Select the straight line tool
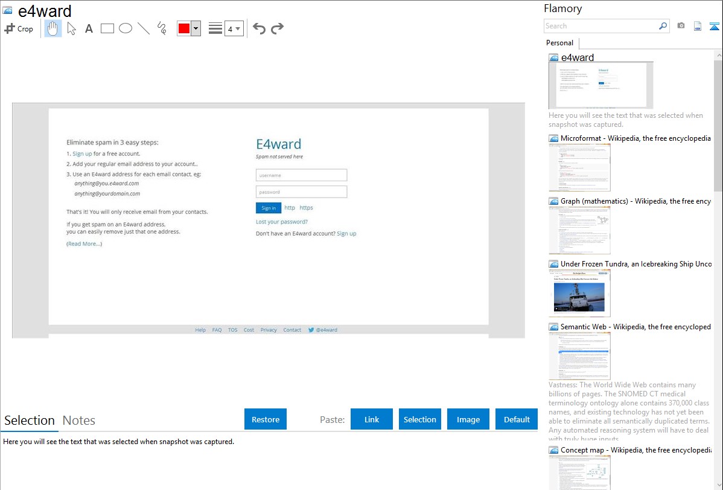 (x=144, y=28)
